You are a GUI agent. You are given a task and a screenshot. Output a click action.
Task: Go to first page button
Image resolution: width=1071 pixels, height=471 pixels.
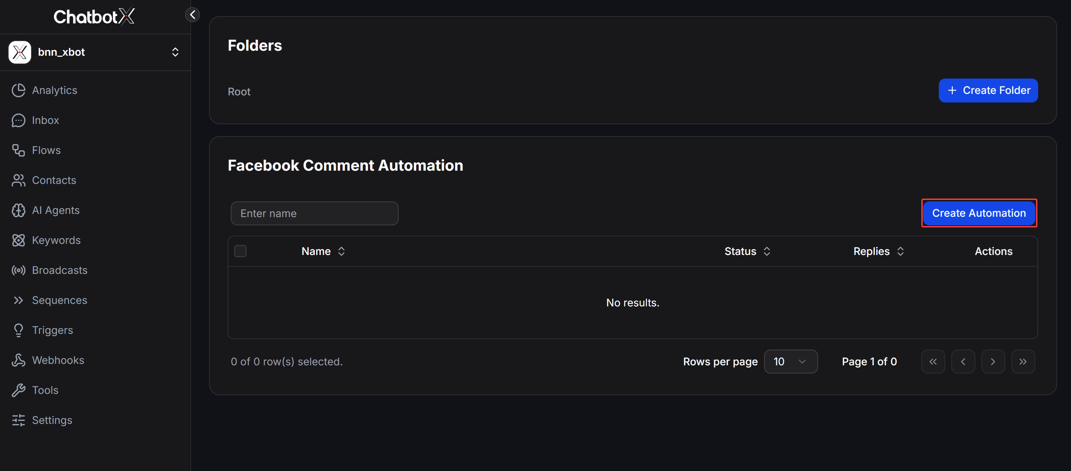coord(933,362)
